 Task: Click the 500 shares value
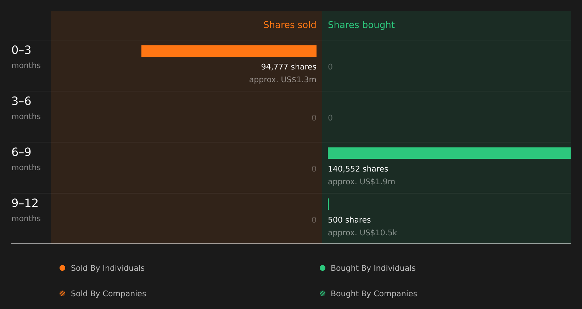[349, 220]
